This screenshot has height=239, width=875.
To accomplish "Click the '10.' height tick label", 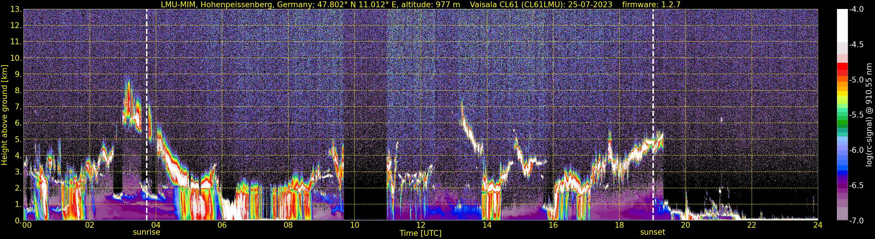I will pos(16,58).
